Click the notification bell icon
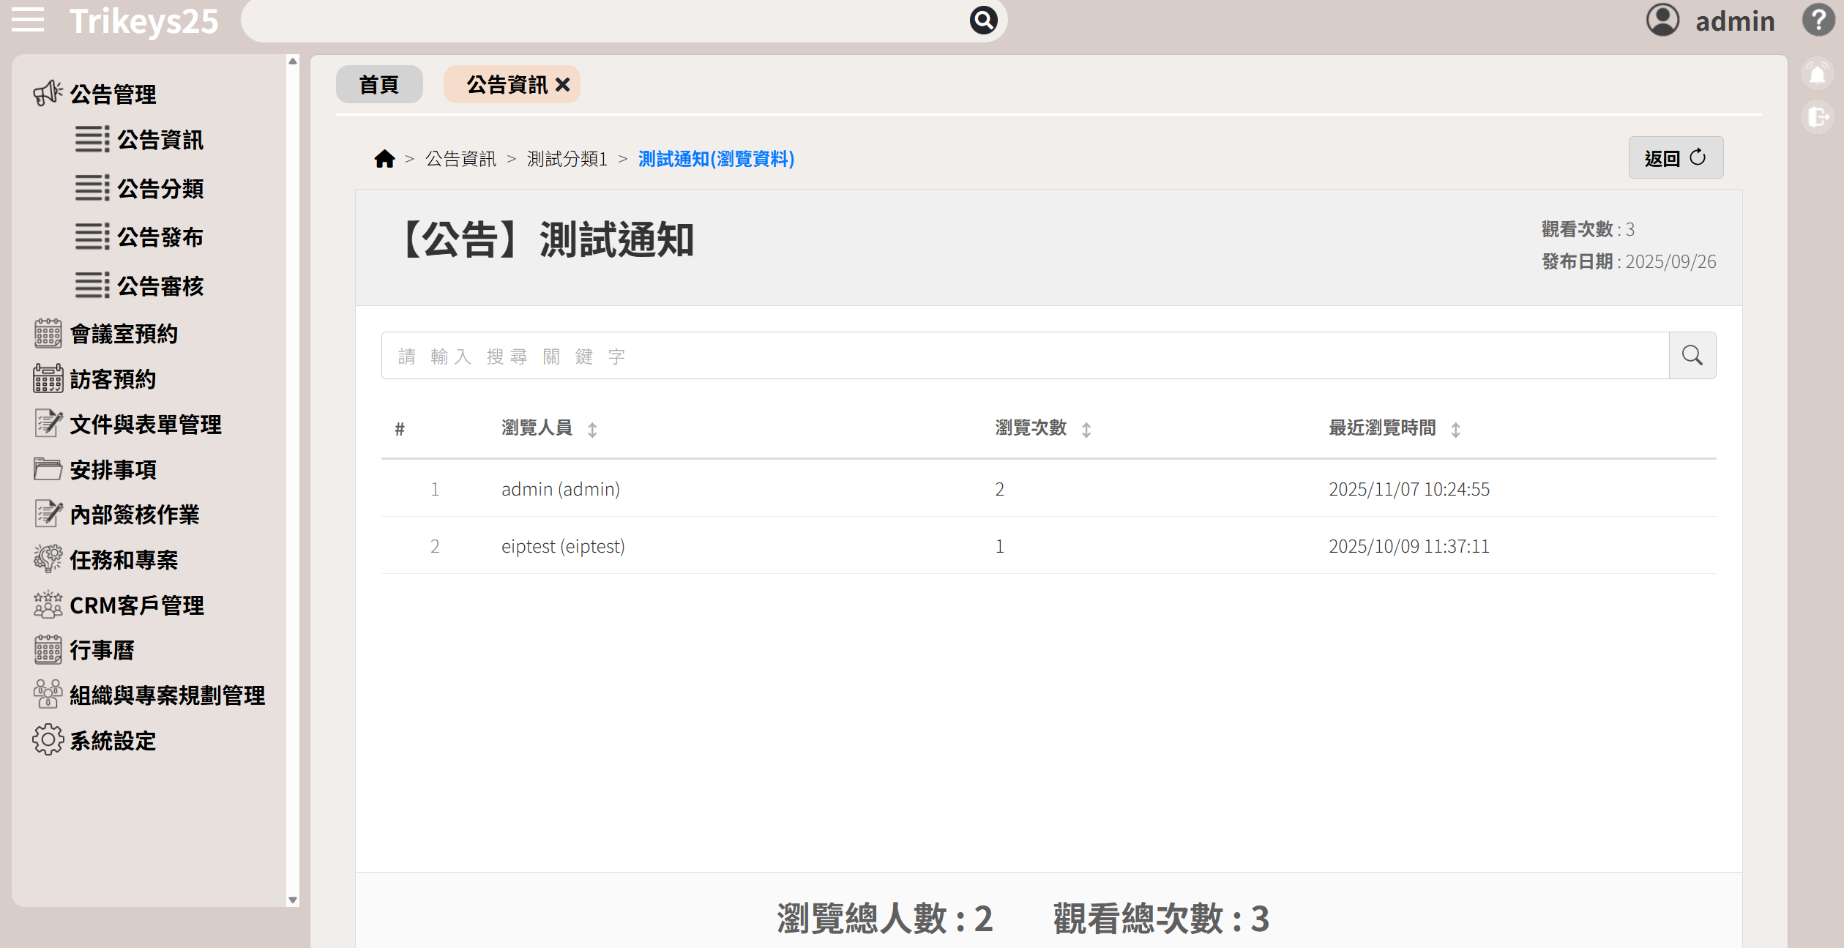 [x=1818, y=74]
